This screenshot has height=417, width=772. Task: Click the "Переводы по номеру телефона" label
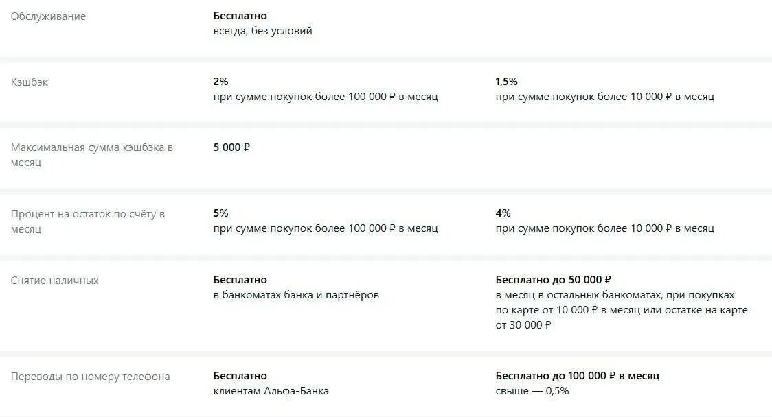coord(90,376)
